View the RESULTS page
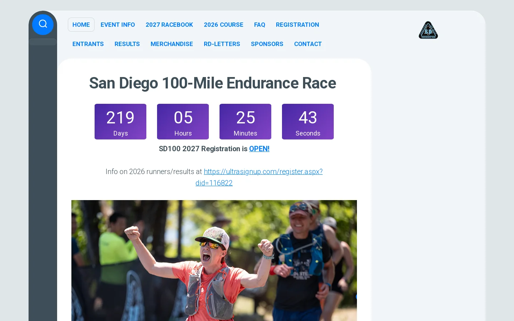This screenshot has height=321, width=514. tap(127, 44)
